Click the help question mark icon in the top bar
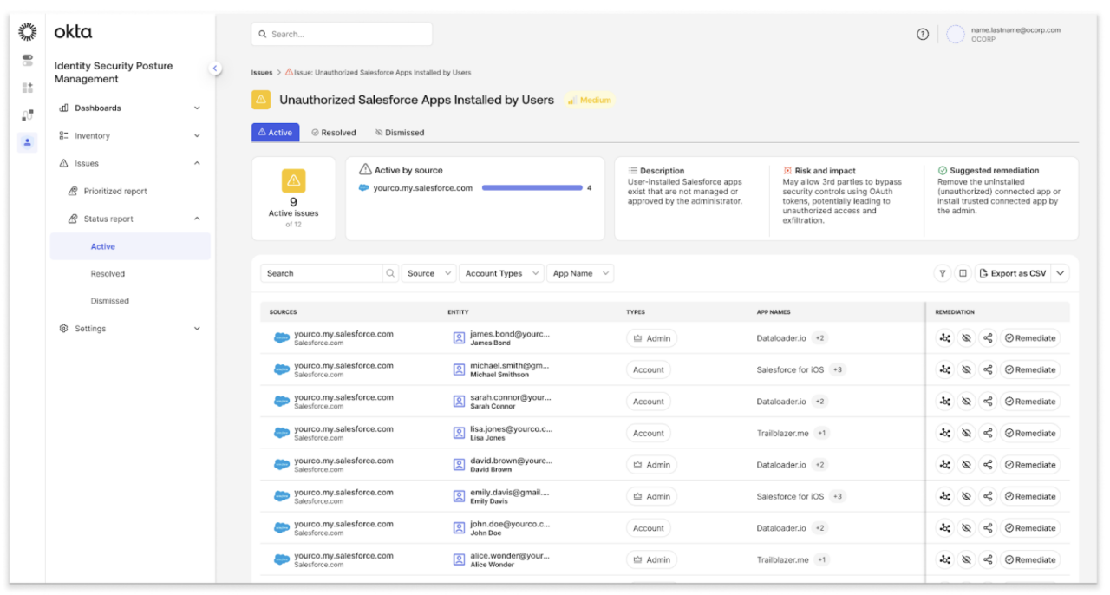 click(x=922, y=34)
